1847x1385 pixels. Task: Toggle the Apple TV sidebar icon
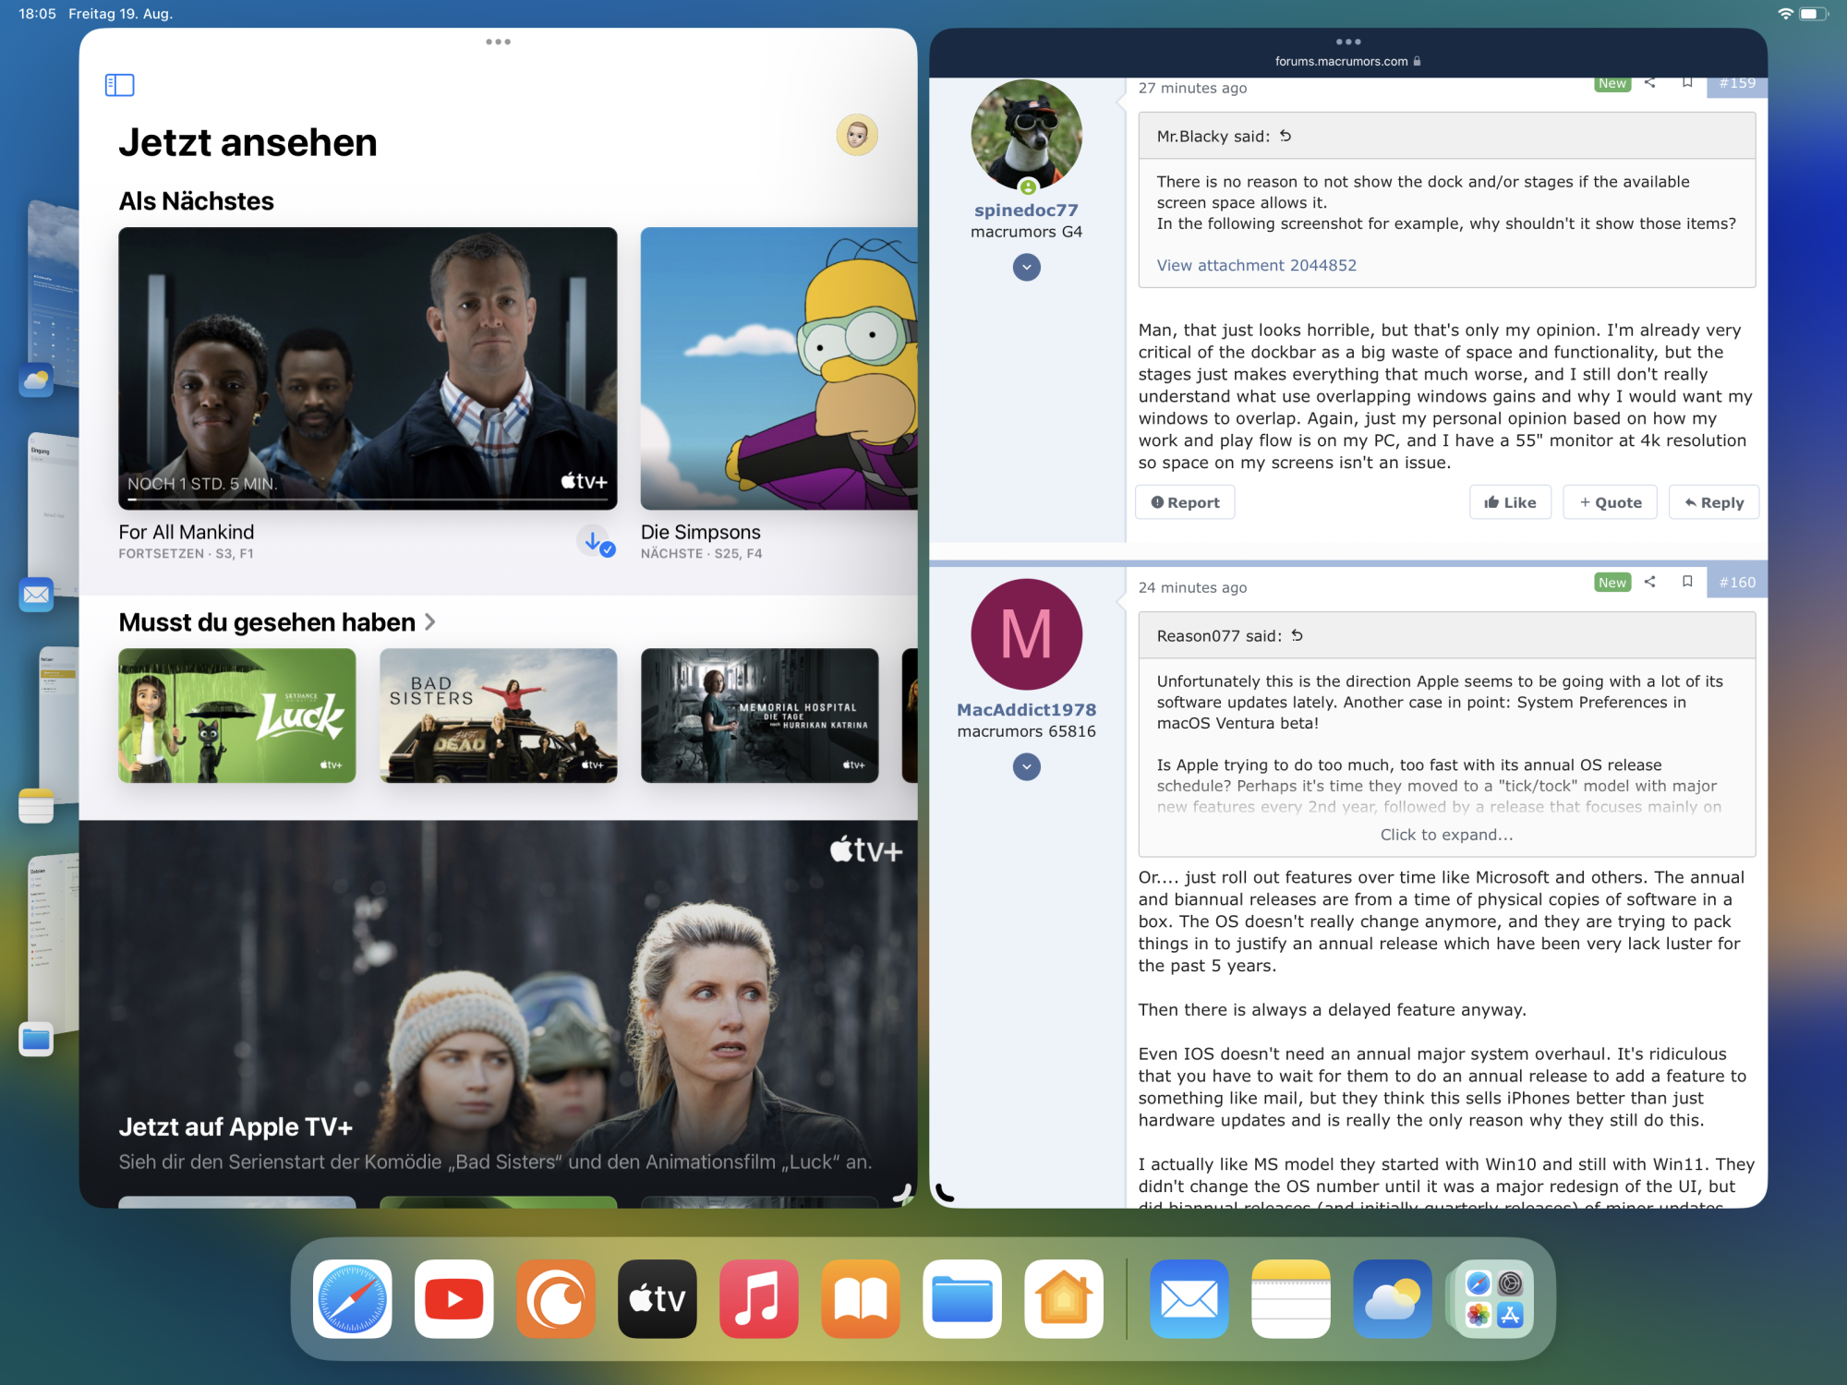click(120, 85)
